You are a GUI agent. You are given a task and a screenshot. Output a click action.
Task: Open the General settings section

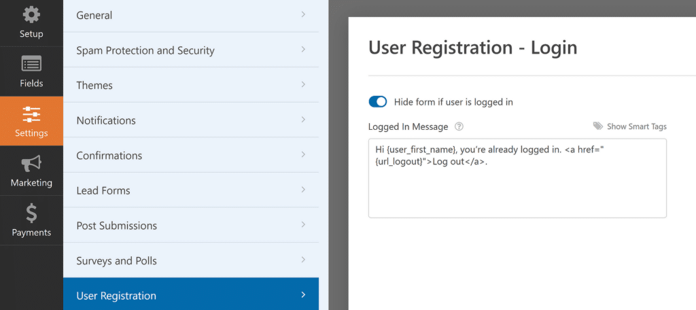click(191, 16)
